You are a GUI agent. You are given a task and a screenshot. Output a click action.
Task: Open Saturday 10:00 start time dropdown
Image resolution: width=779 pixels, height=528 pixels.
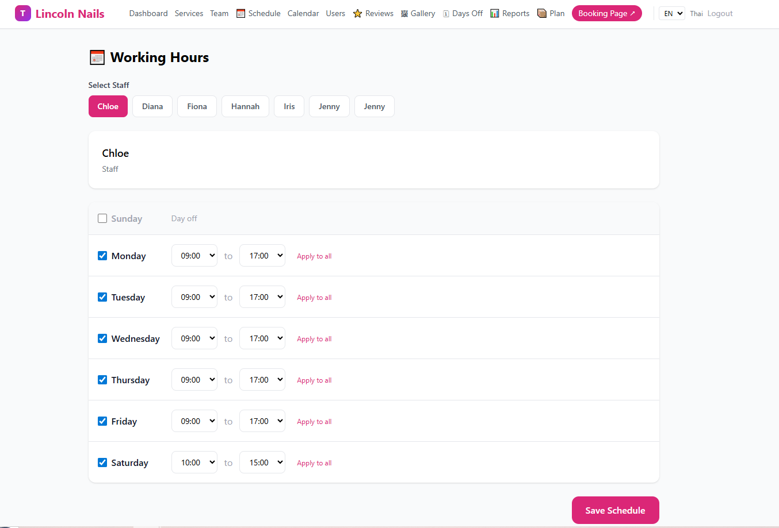tap(194, 463)
